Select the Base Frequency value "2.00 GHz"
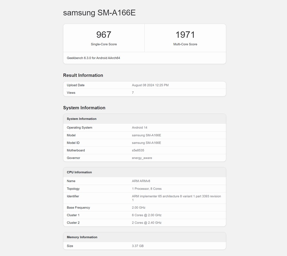287x256 pixels. [x=139, y=207]
